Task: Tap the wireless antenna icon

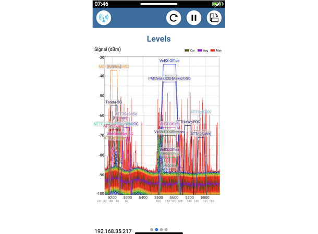Action: tap(104, 18)
